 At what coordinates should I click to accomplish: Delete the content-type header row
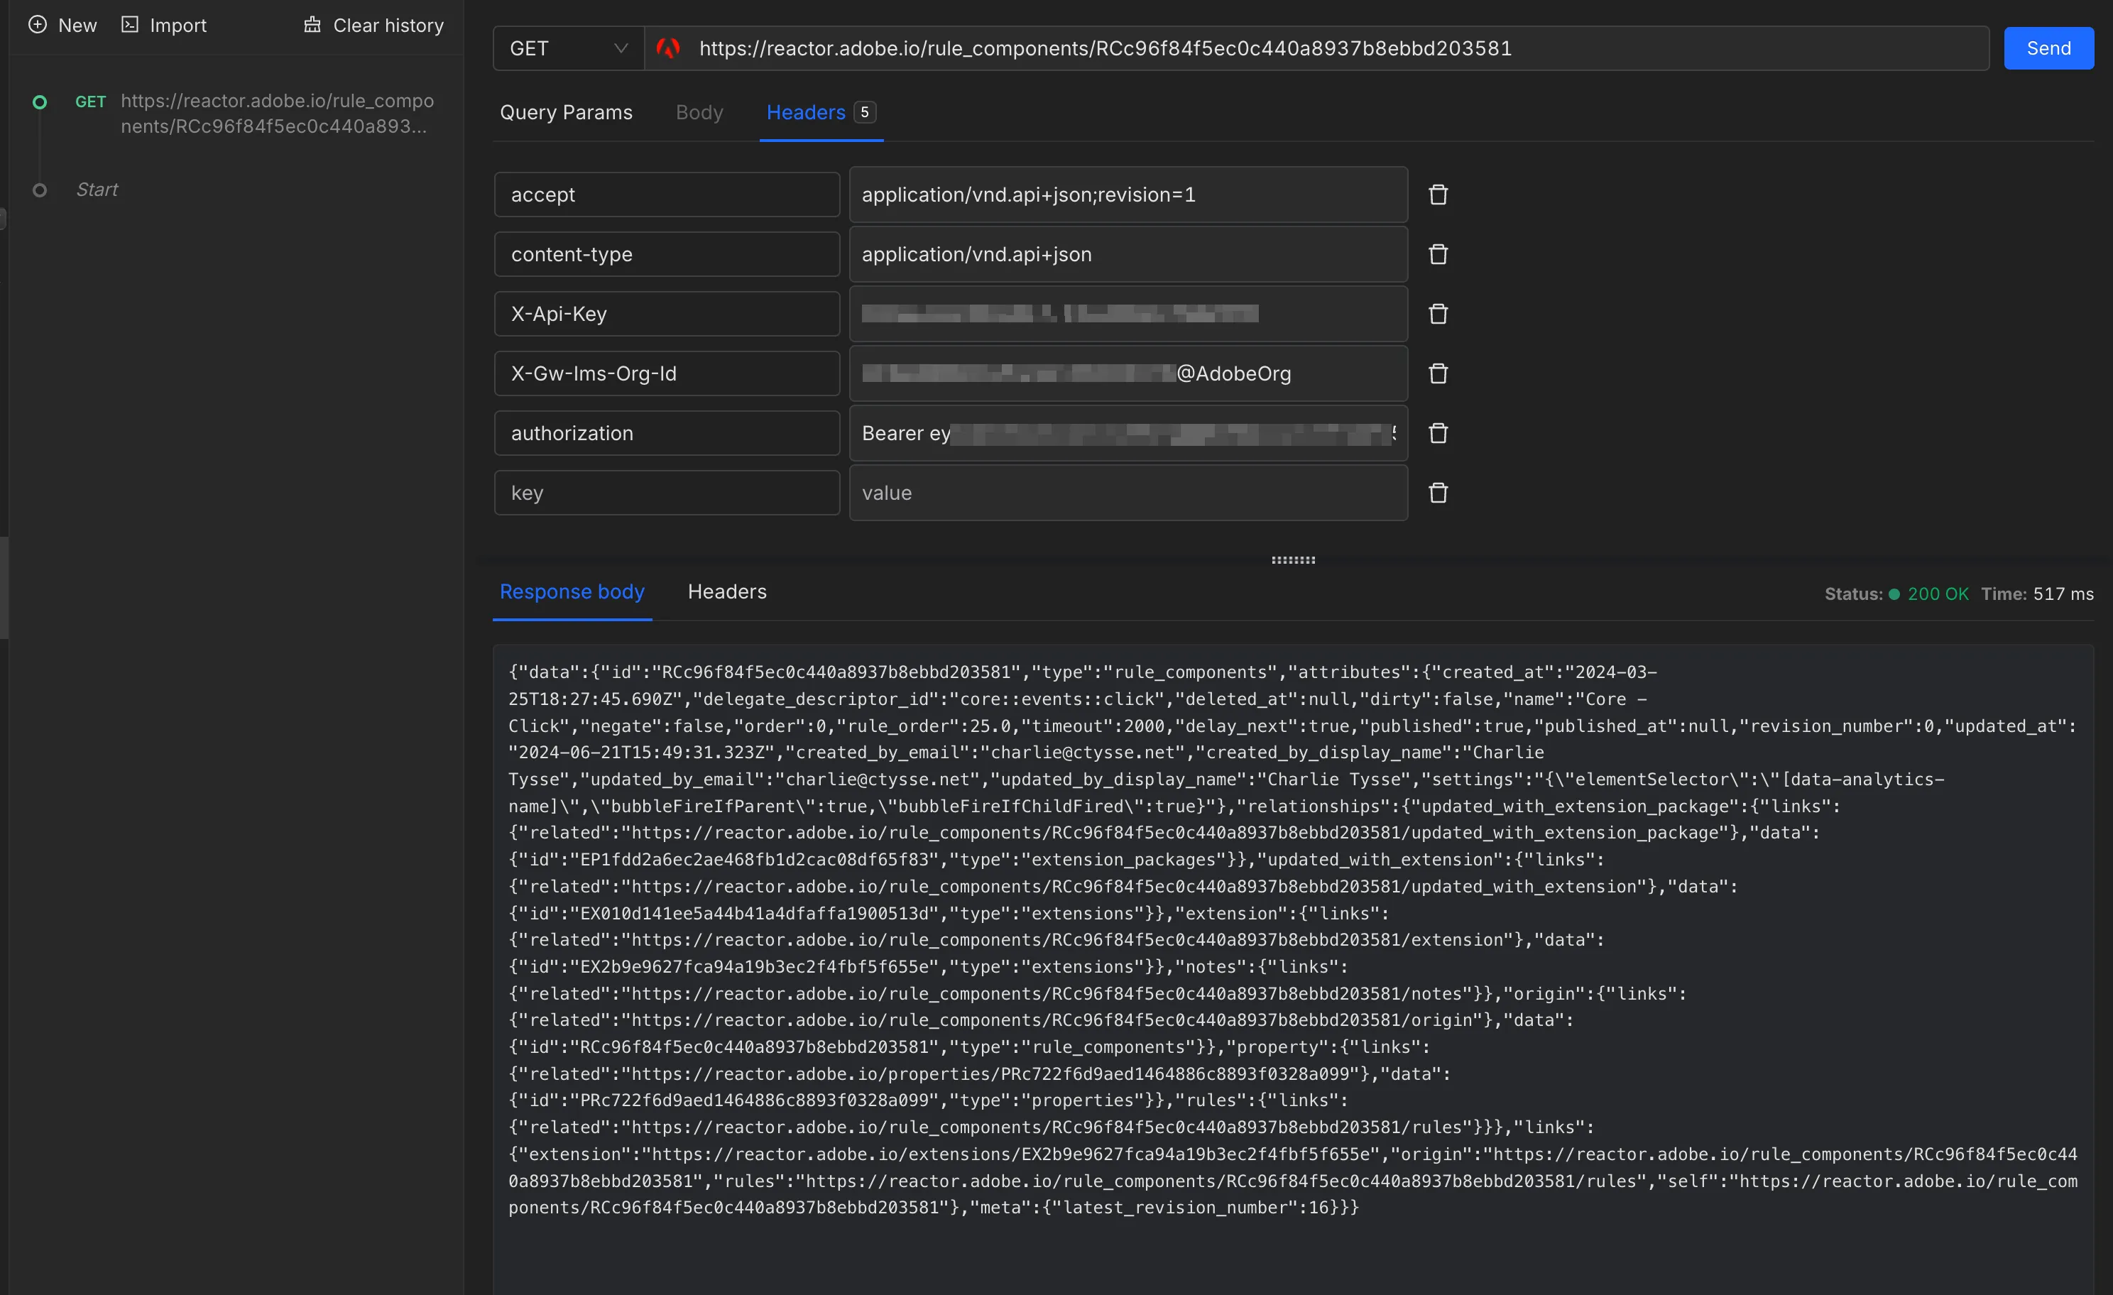[1437, 254]
